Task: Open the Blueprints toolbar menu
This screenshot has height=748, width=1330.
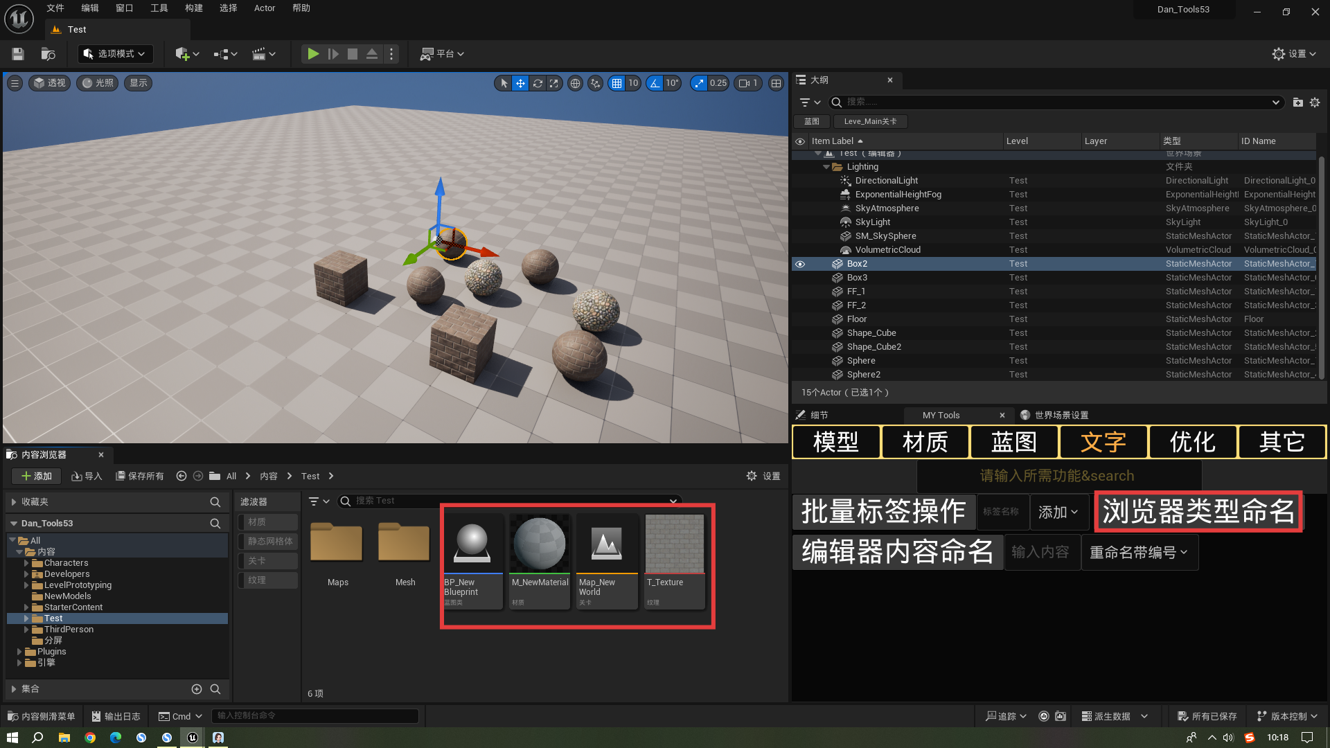Action: coord(225,54)
